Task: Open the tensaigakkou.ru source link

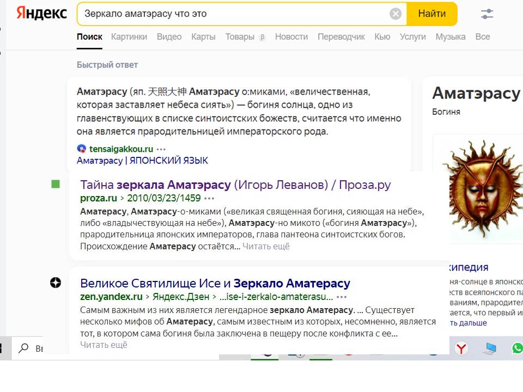Action: click(x=121, y=149)
